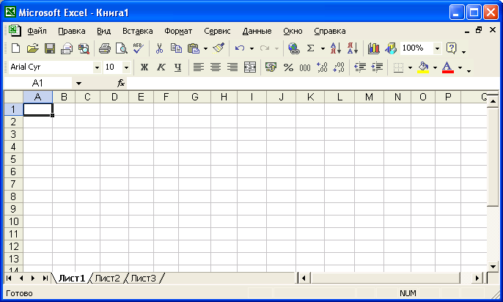Toggle bold Ж formatting

pyautogui.click(x=144, y=67)
